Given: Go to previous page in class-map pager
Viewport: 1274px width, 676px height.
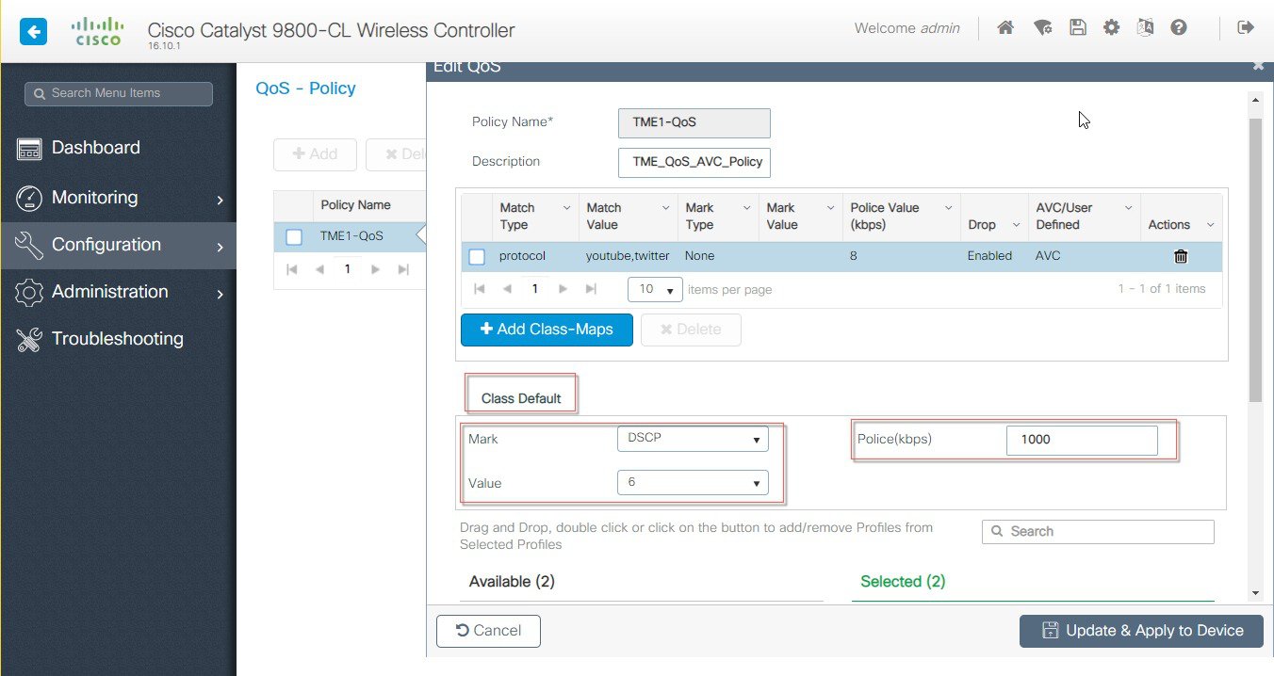Looking at the screenshot, I should tap(505, 289).
